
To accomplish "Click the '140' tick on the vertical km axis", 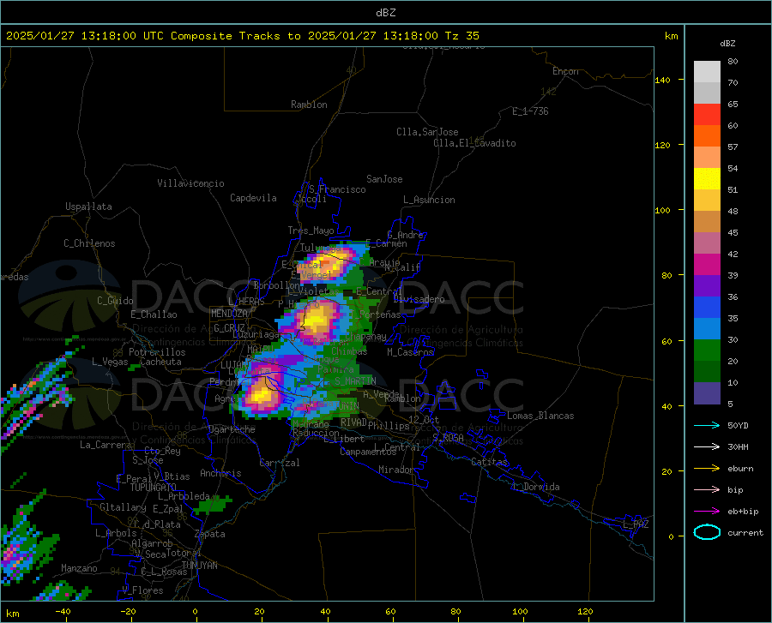I will [x=662, y=80].
